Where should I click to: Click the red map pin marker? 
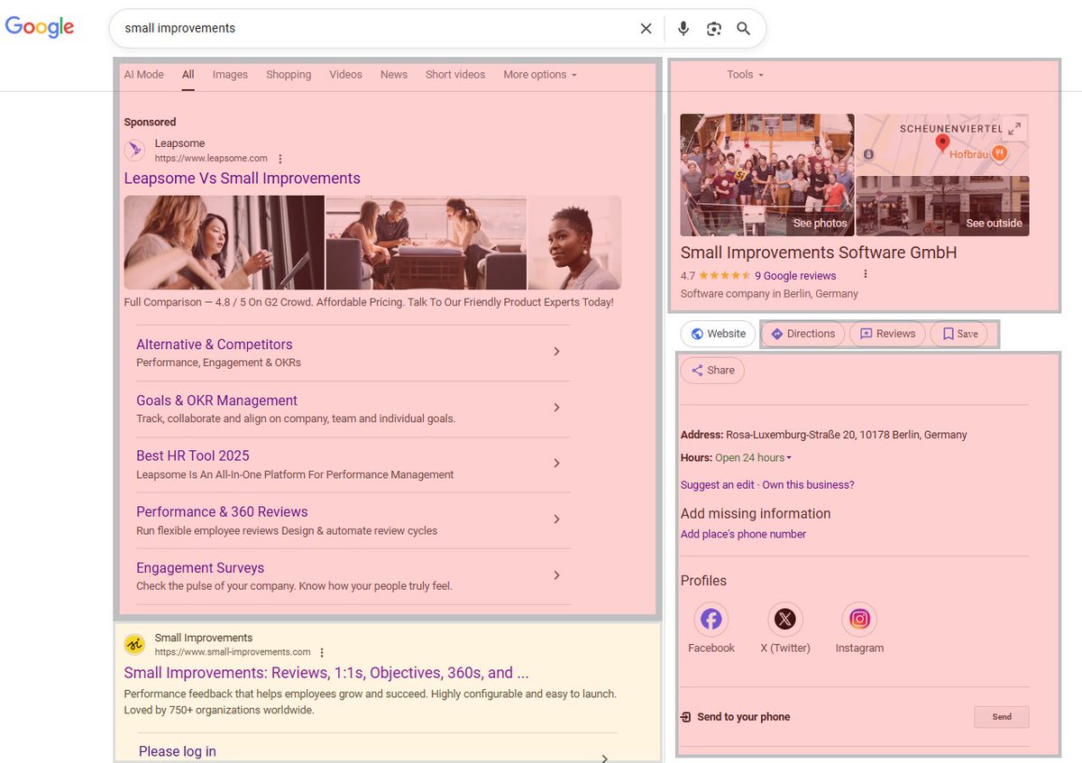(x=942, y=142)
